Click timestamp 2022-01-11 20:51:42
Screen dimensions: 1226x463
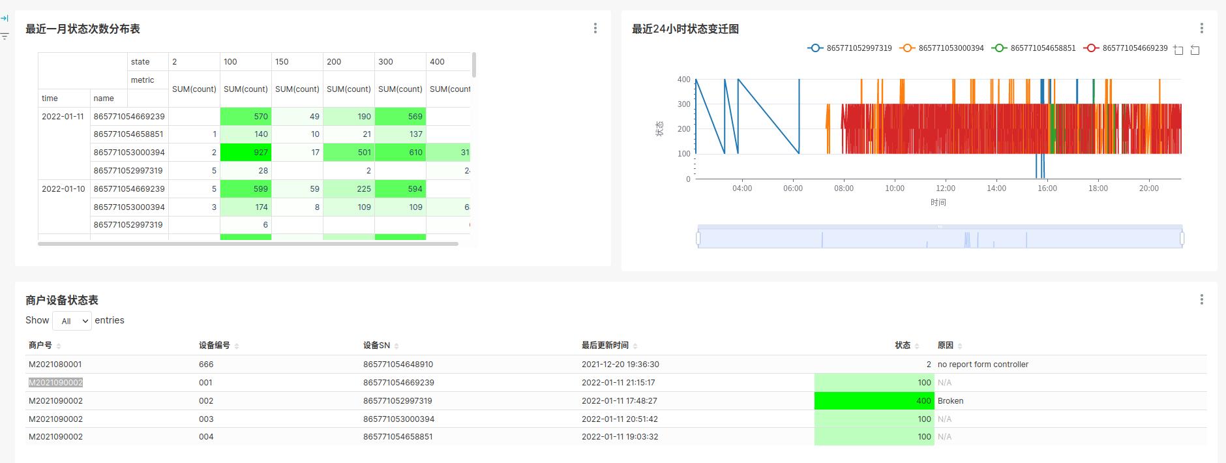(x=620, y=419)
